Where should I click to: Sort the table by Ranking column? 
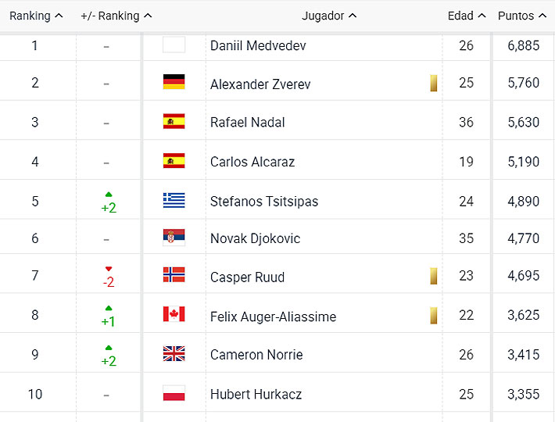pos(36,16)
